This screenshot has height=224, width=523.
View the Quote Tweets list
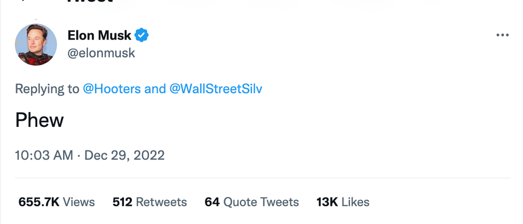261,202
